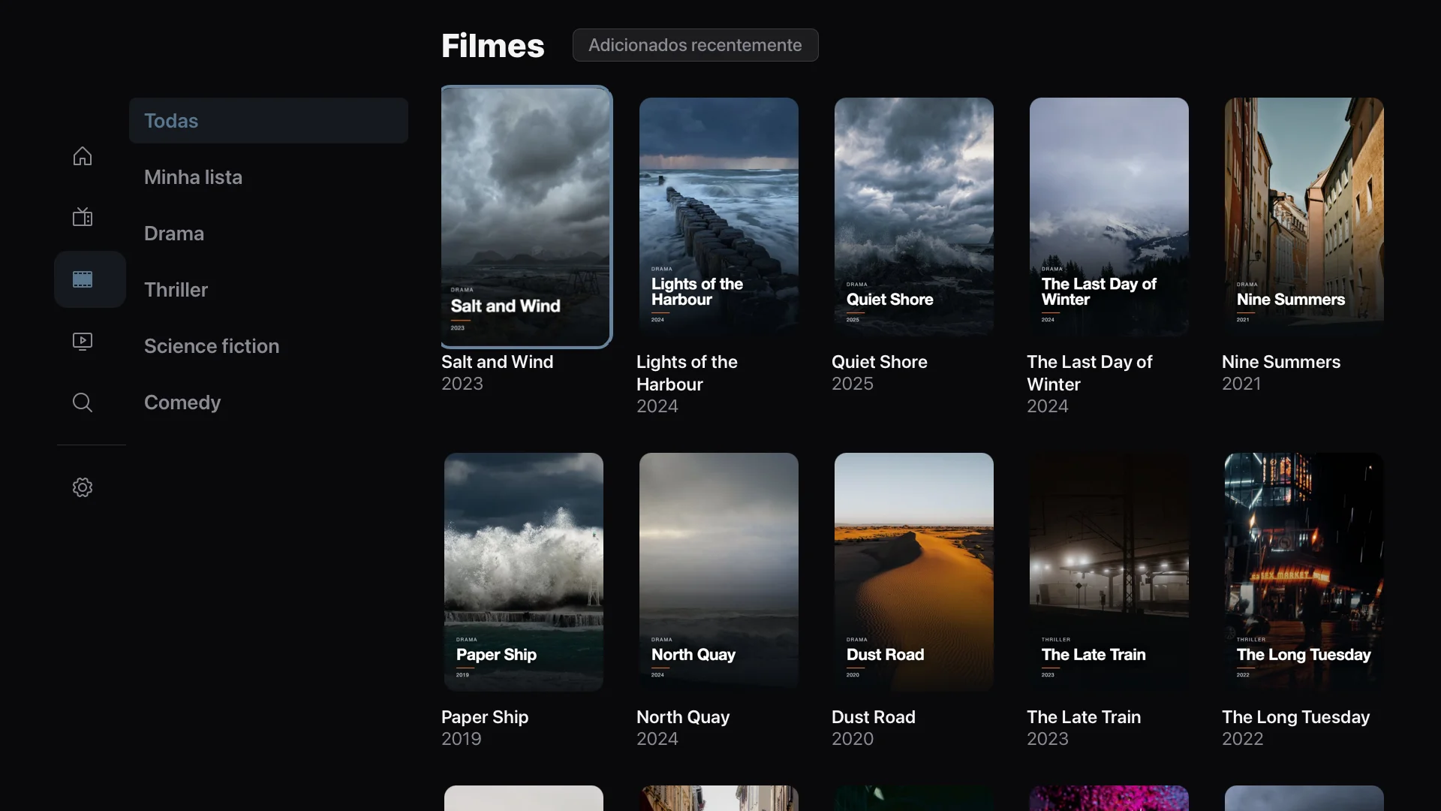Image resolution: width=1441 pixels, height=811 pixels.
Task: Open the Paper Ship poster
Action: [x=524, y=572]
